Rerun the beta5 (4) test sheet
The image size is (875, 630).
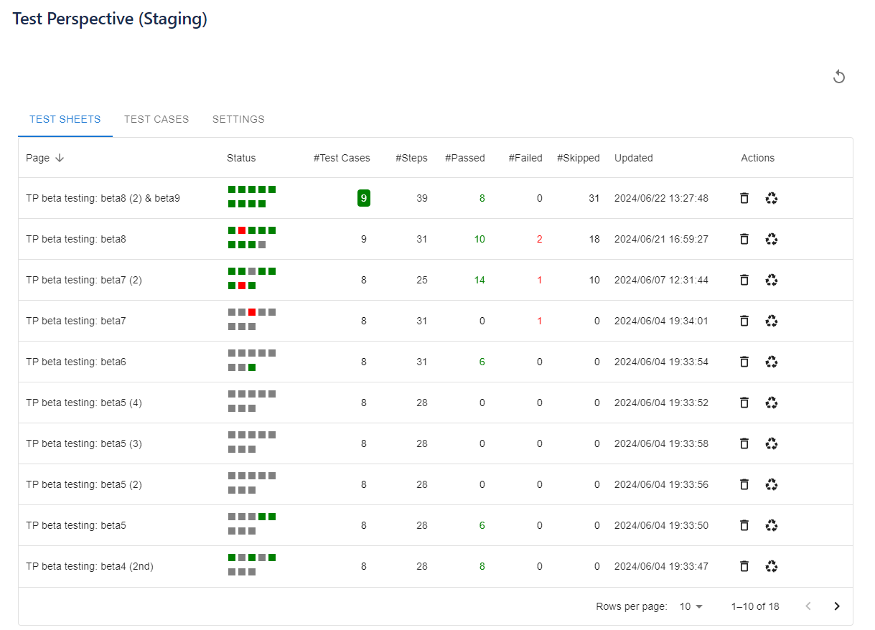point(771,403)
